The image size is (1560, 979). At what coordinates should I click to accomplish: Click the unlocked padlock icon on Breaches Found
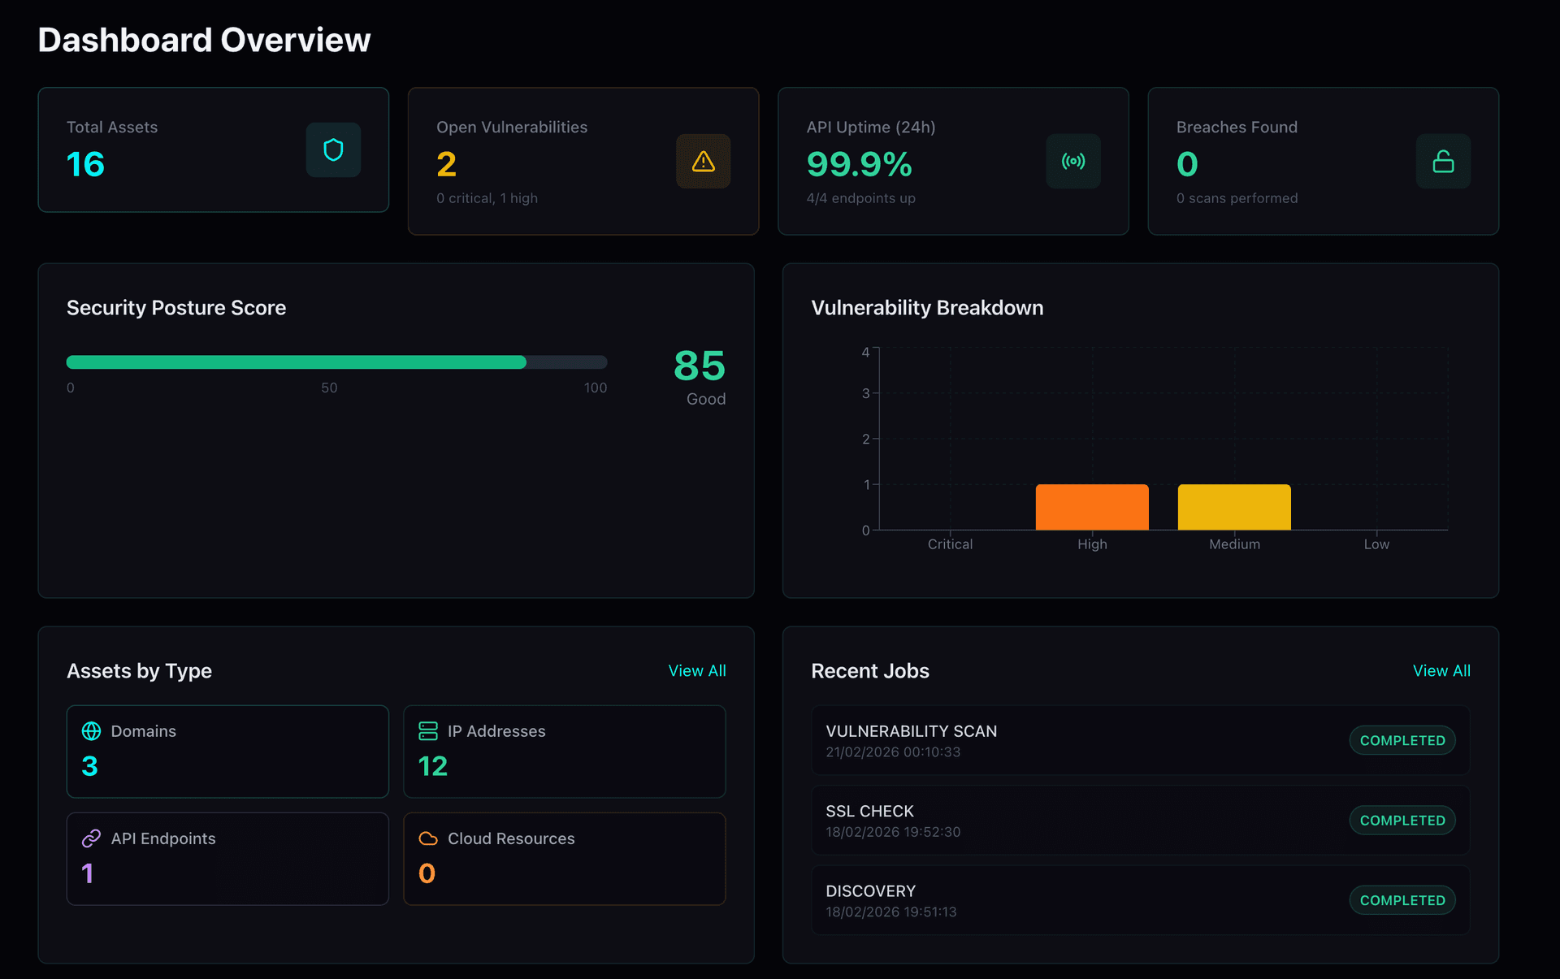[1443, 161]
